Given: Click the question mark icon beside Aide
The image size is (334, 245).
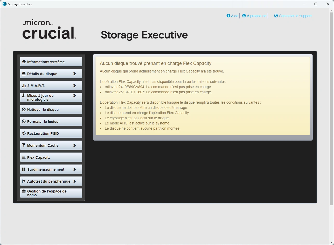Looking at the screenshot, I should click(228, 16).
